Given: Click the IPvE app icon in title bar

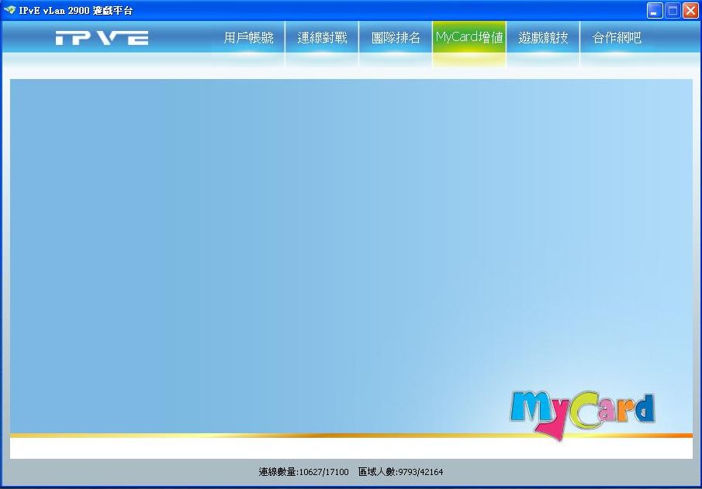Looking at the screenshot, I should tap(9, 10).
